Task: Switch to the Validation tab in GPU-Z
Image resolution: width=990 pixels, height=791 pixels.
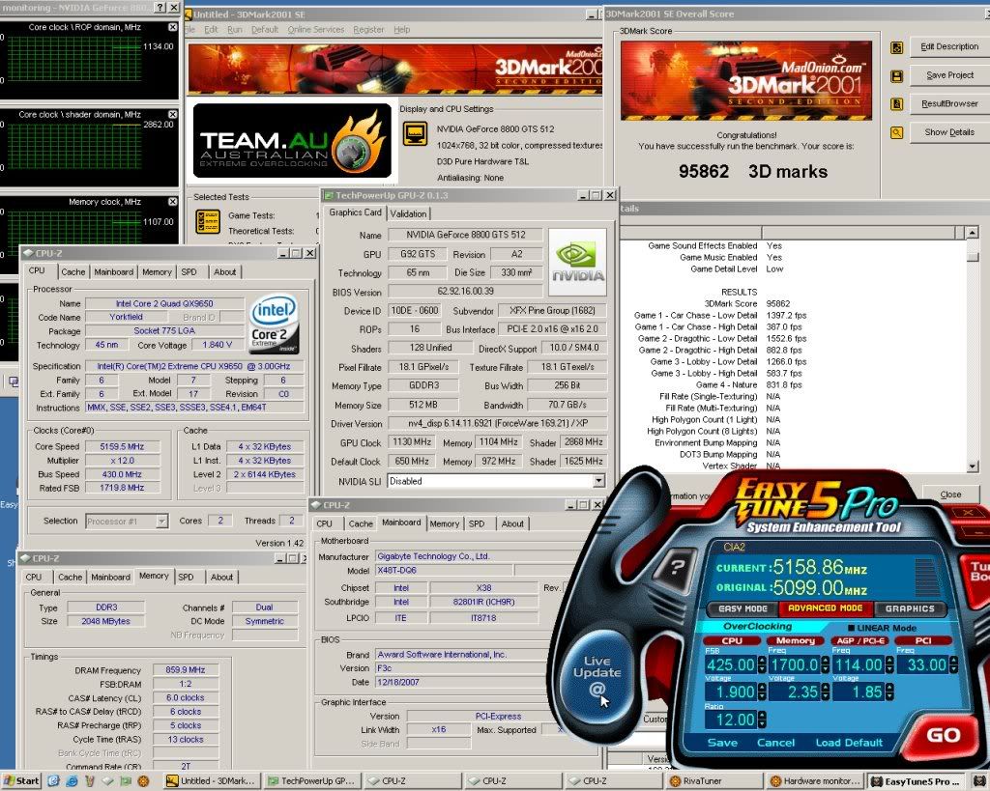Action: (408, 213)
